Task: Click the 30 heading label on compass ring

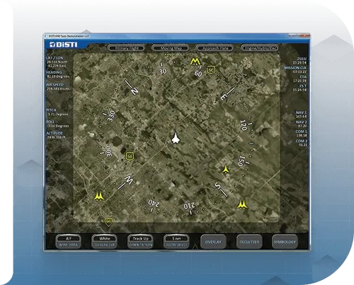Action: [x=163, y=71]
